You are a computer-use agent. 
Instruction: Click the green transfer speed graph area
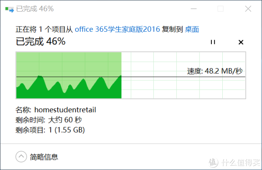pyautogui.click(x=69, y=75)
